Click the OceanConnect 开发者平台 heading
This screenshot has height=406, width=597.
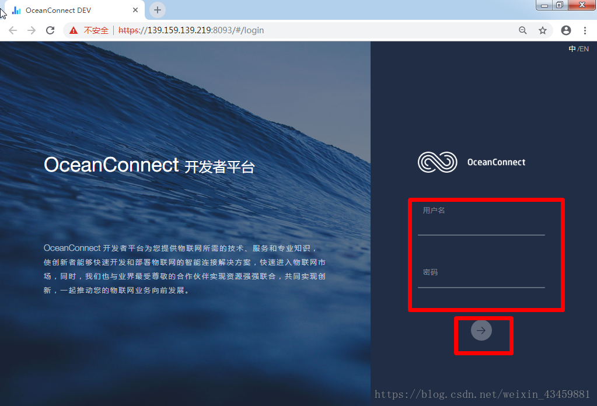tap(149, 166)
